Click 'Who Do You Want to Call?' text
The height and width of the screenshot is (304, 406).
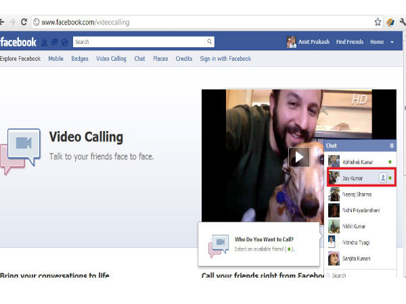pos(264,239)
